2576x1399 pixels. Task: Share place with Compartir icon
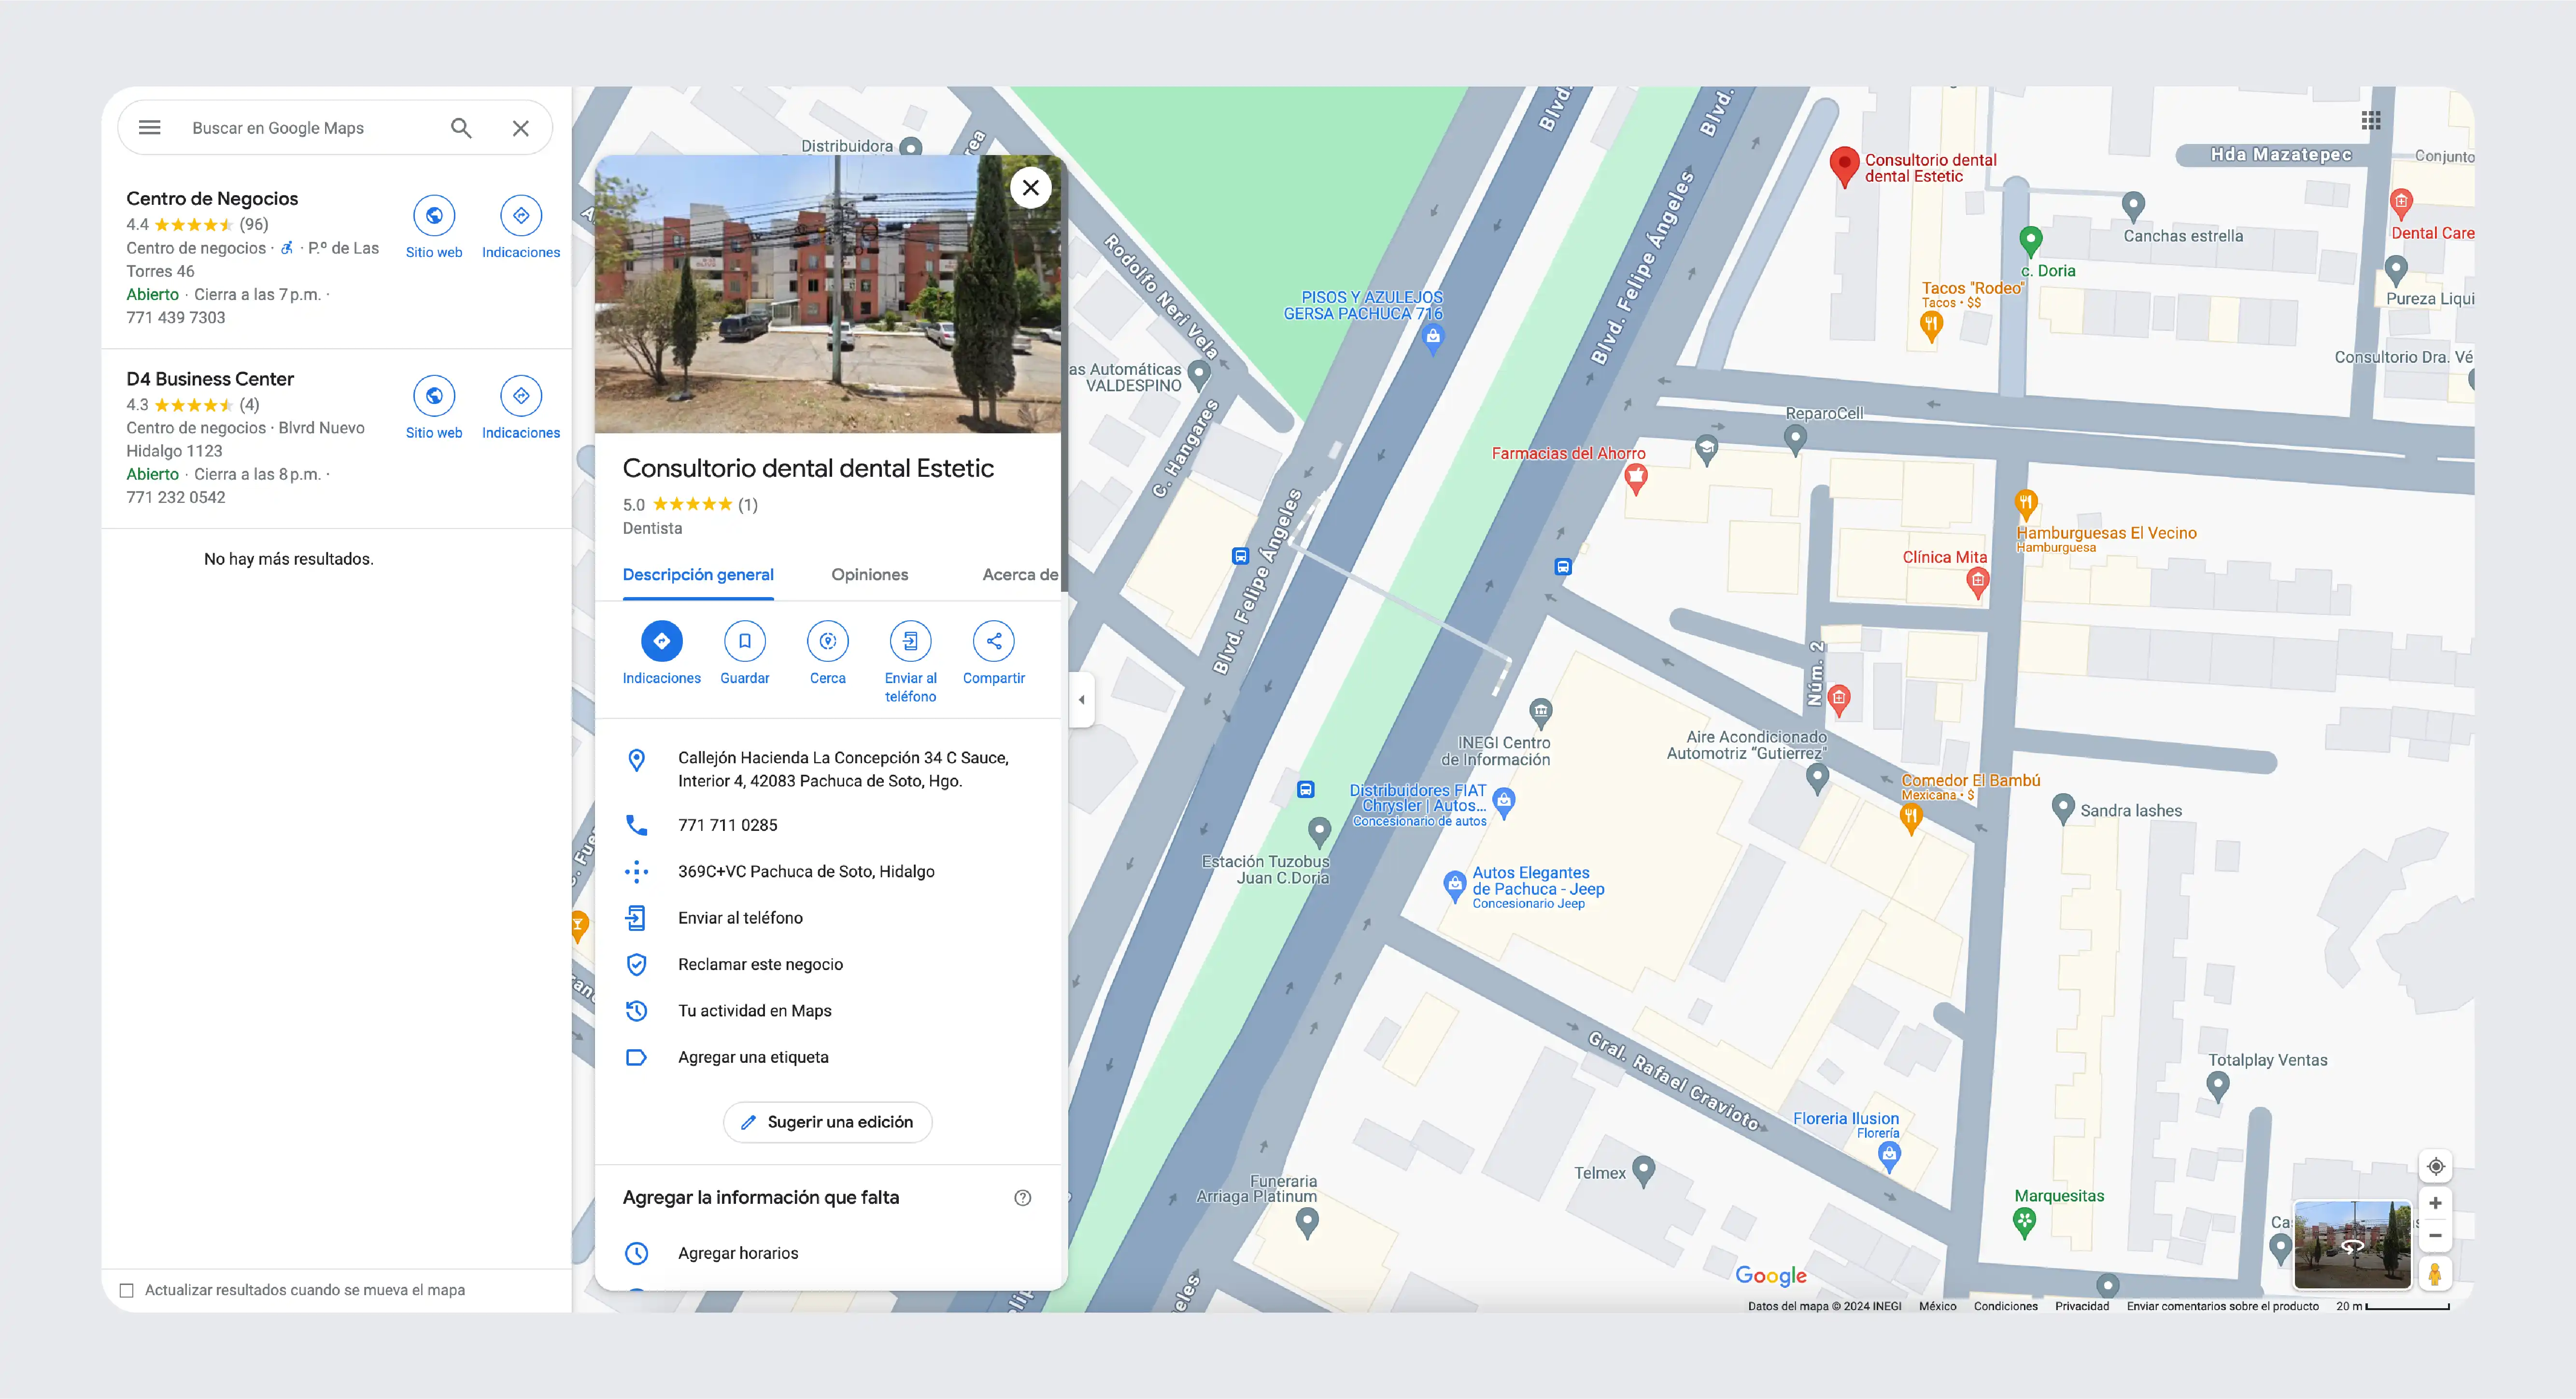coord(994,641)
